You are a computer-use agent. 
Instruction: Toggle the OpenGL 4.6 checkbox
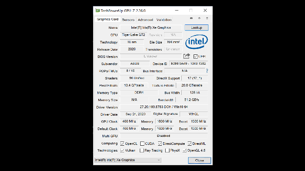pyautogui.click(x=184, y=150)
